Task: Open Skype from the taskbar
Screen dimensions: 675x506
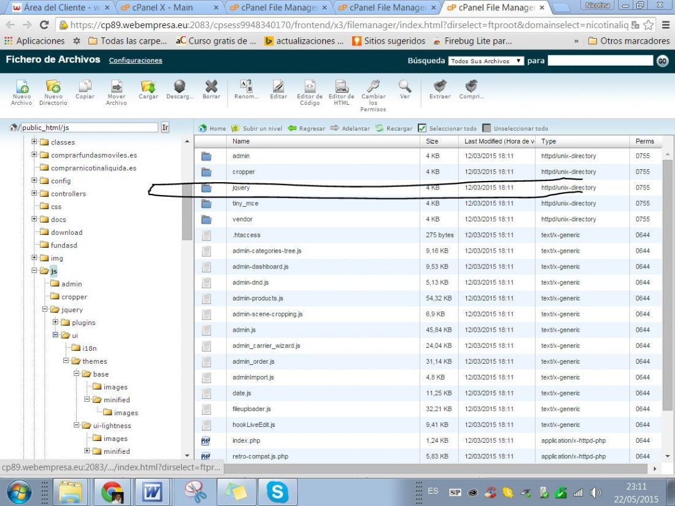Action: click(x=277, y=491)
